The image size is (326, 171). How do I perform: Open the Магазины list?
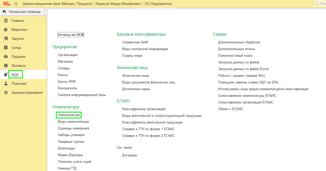click(65, 61)
